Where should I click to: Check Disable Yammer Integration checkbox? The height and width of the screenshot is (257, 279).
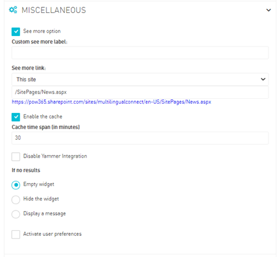15,156
